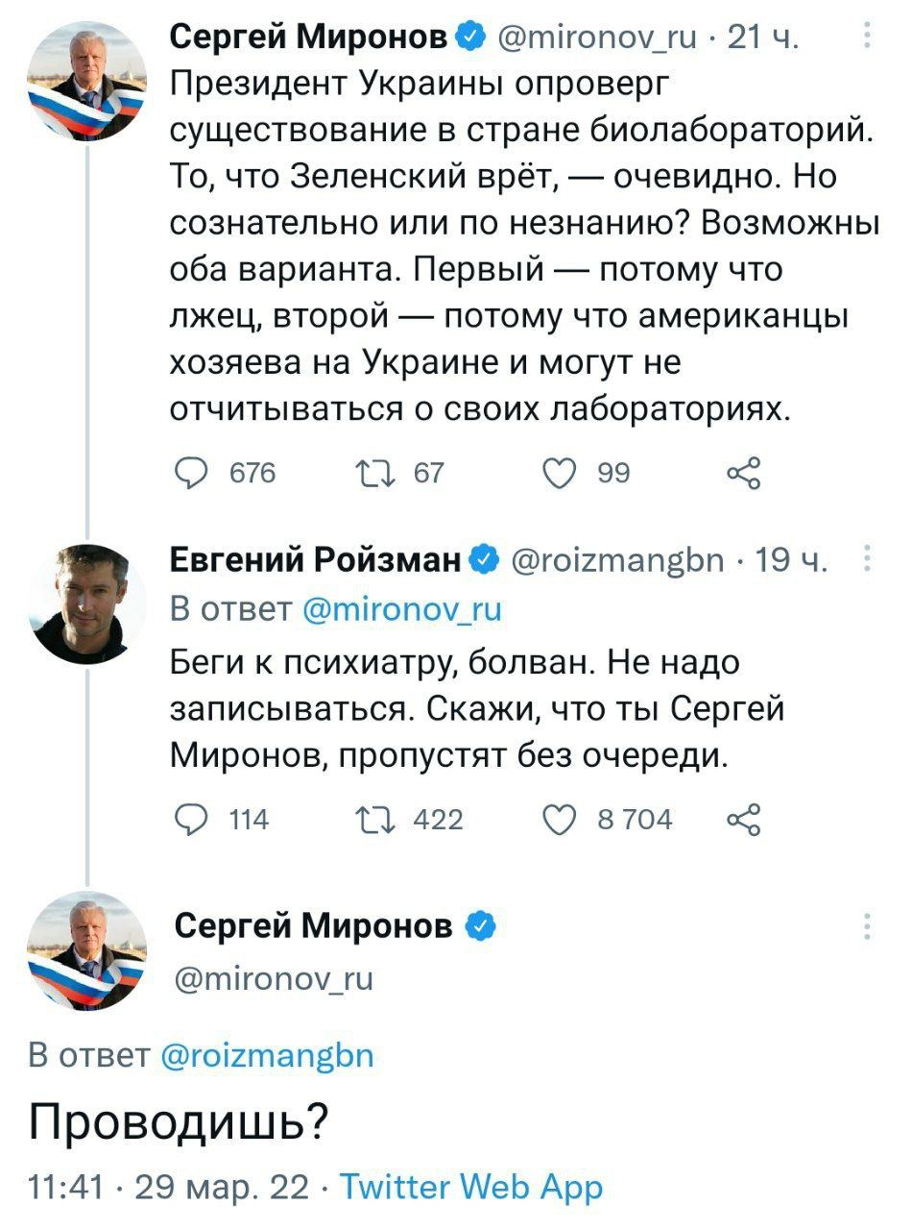Retweet Mironov's biolaboratories tweet
Viewport: 912px width, 1230px height.
pyautogui.click(x=368, y=472)
